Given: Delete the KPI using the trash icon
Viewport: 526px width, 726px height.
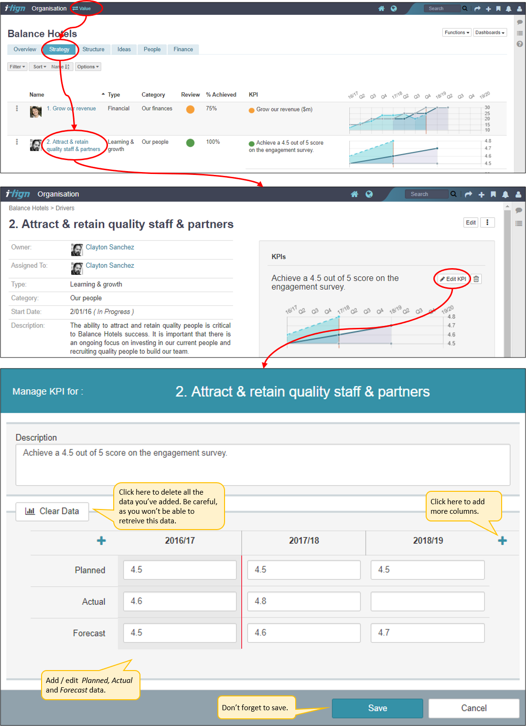Looking at the screenshot, I should [x=476, y=279].
